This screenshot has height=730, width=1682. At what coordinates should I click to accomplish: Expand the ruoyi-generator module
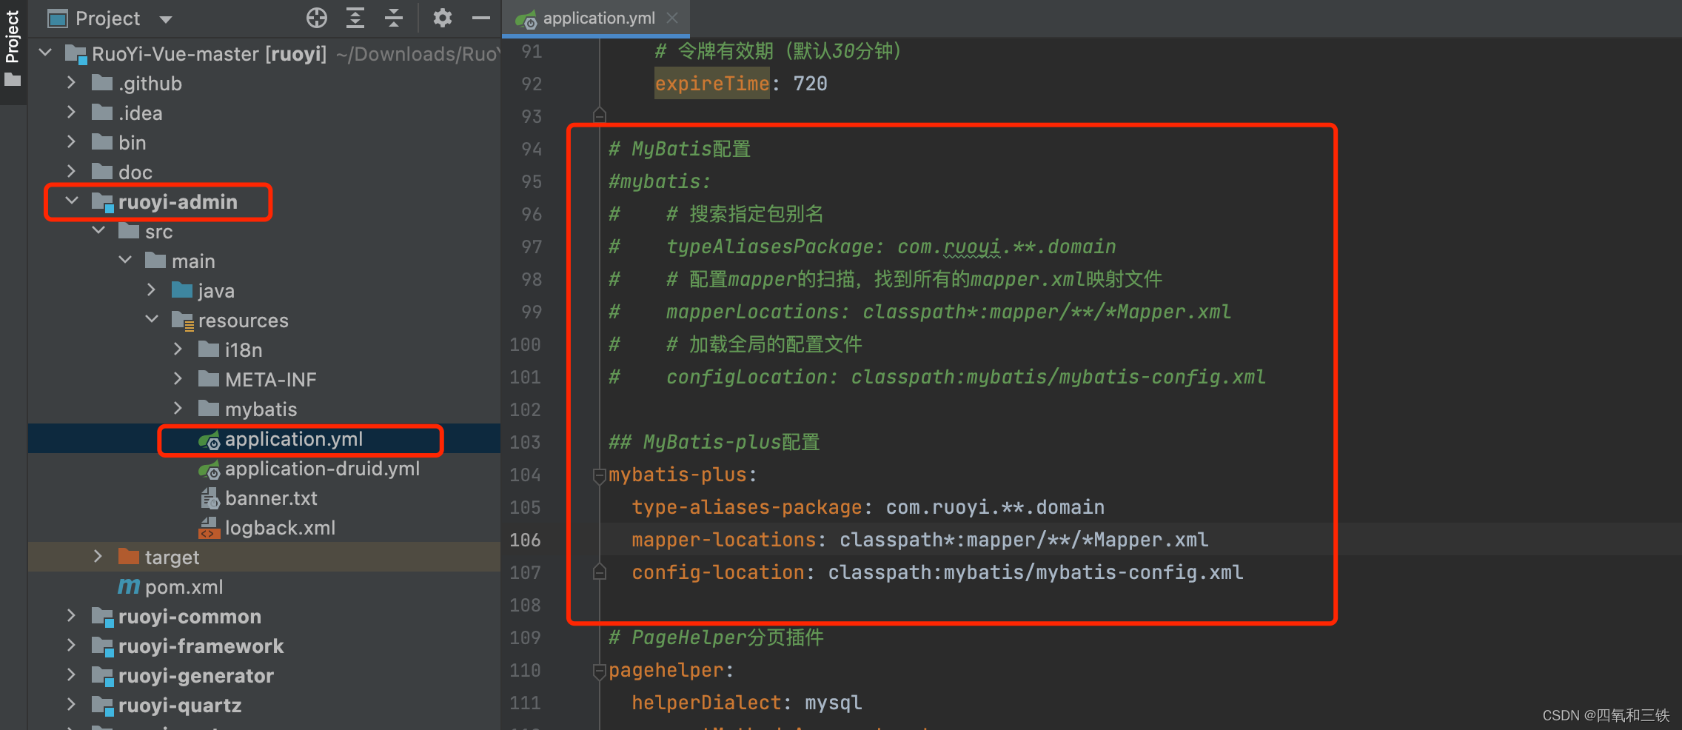point(71,675)
